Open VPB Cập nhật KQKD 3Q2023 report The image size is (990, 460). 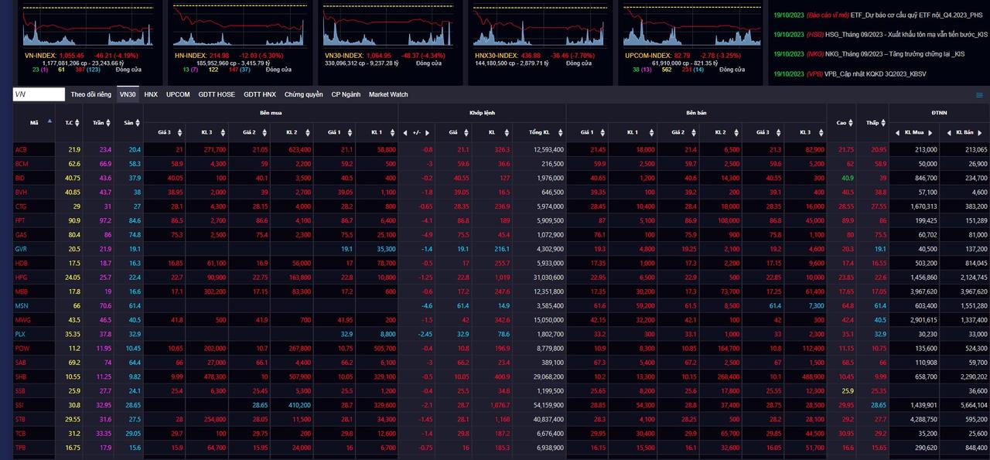coord(875,73)
